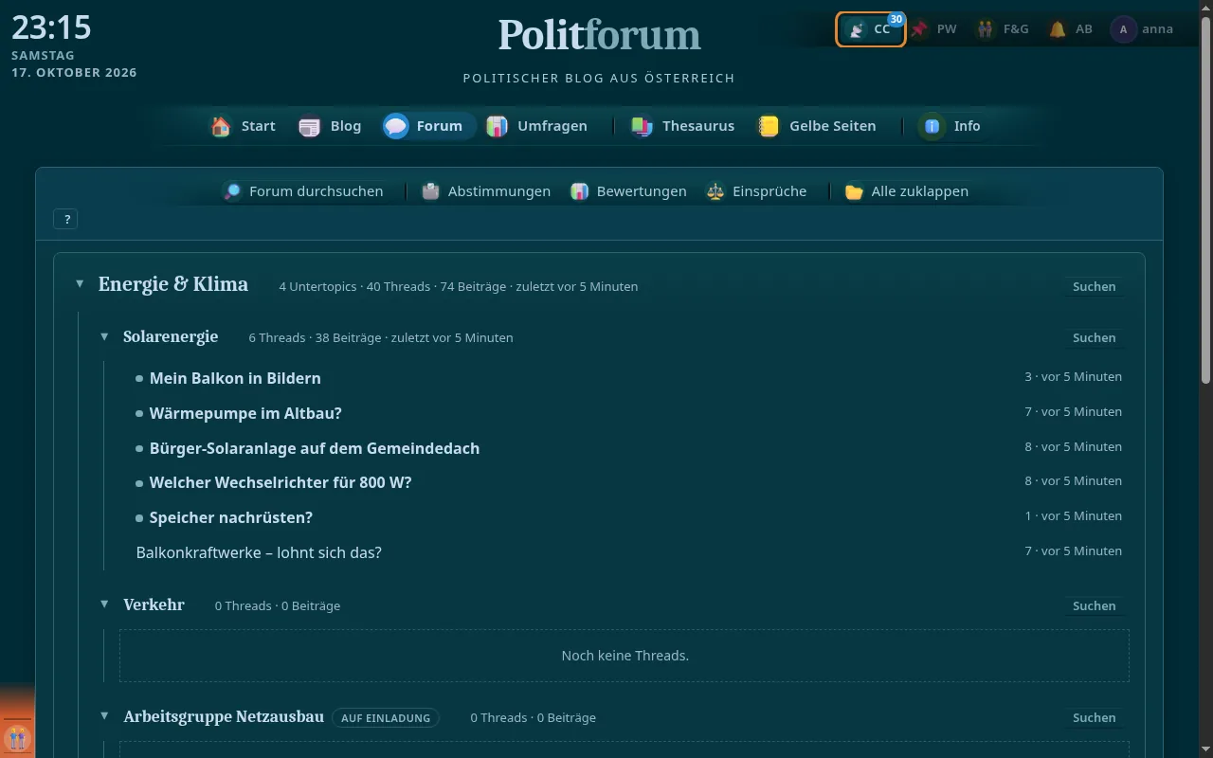1213x758 pixels.
Task: Click the Thesaurus books icon
Action: click(643, 126)
